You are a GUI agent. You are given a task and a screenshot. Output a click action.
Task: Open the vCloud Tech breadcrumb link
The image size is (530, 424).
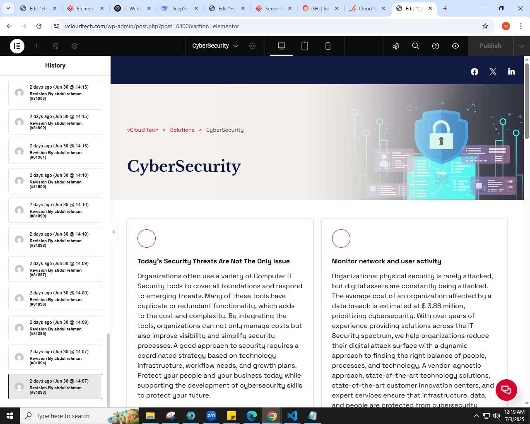coord(143,130)
